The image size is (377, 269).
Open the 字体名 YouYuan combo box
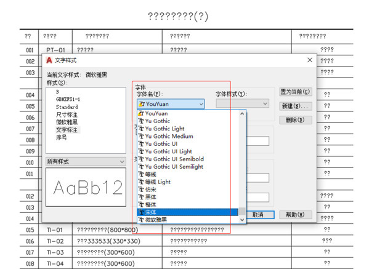pyautogui.click(x=171, y=104)
